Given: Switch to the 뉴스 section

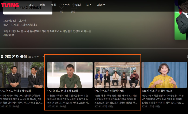Looking at the screenshot, I should [x=89, y=5].
